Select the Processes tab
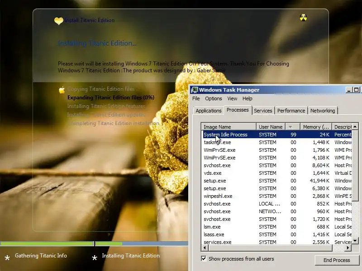This screenshot has width=362, height=271. (x=238, y=110)
